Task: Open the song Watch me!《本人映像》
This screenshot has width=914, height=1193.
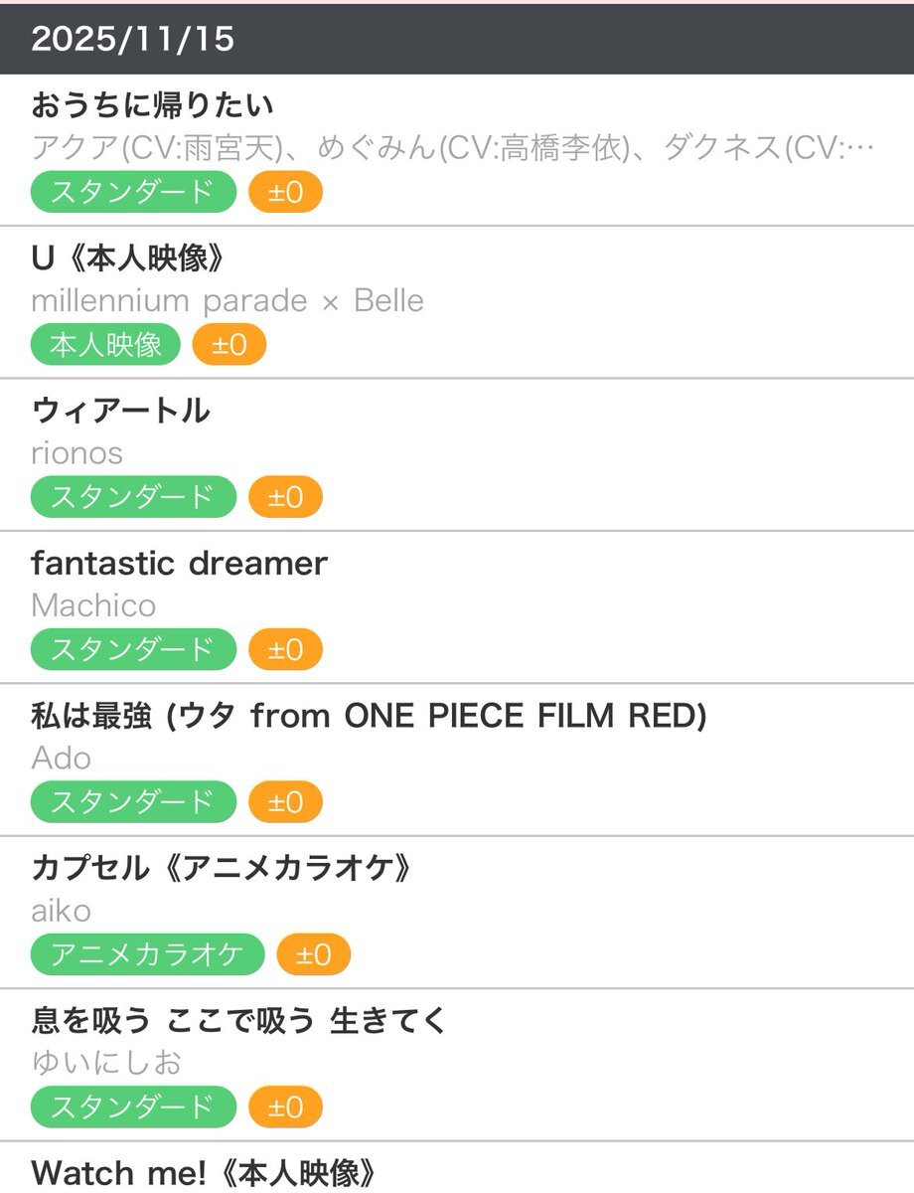Action: [x=204, y=1173]
